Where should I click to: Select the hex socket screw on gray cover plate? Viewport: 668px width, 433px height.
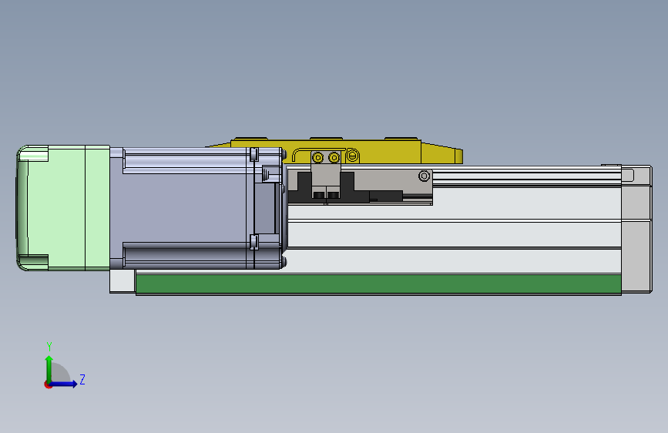point(424,176)
